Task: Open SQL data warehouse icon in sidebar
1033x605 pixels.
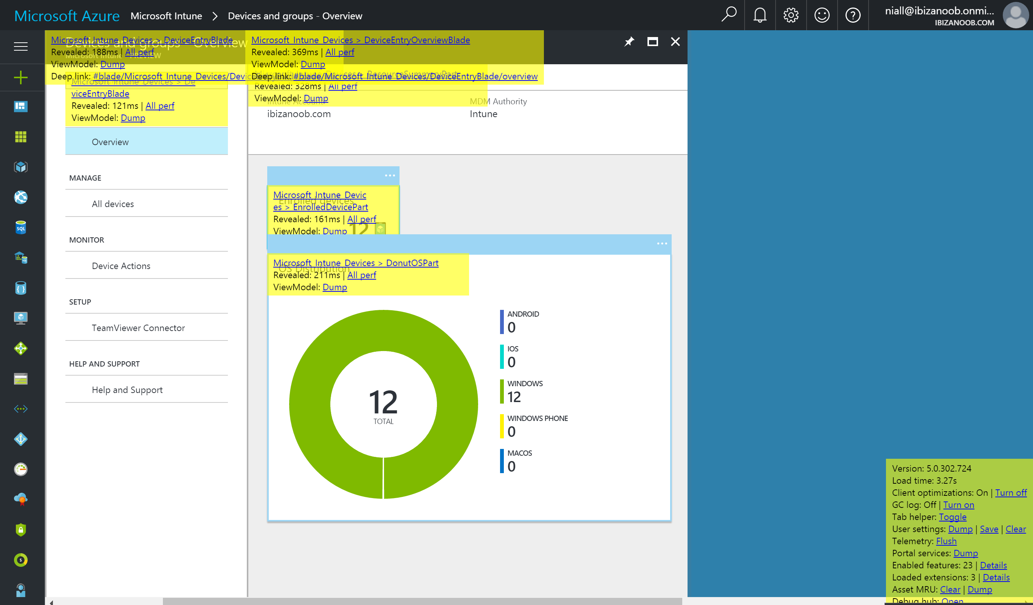Action: 21,258
